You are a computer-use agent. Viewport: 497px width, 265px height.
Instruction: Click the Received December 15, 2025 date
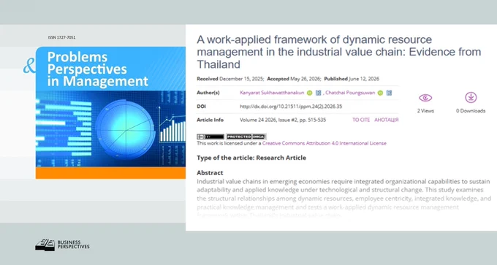tap(230, 79)
